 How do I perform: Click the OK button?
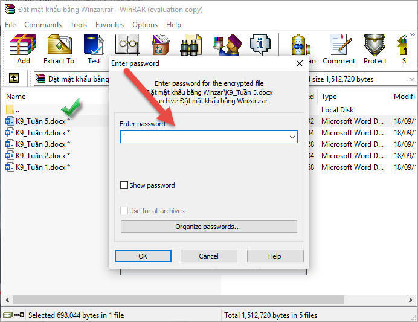[143, 256]
